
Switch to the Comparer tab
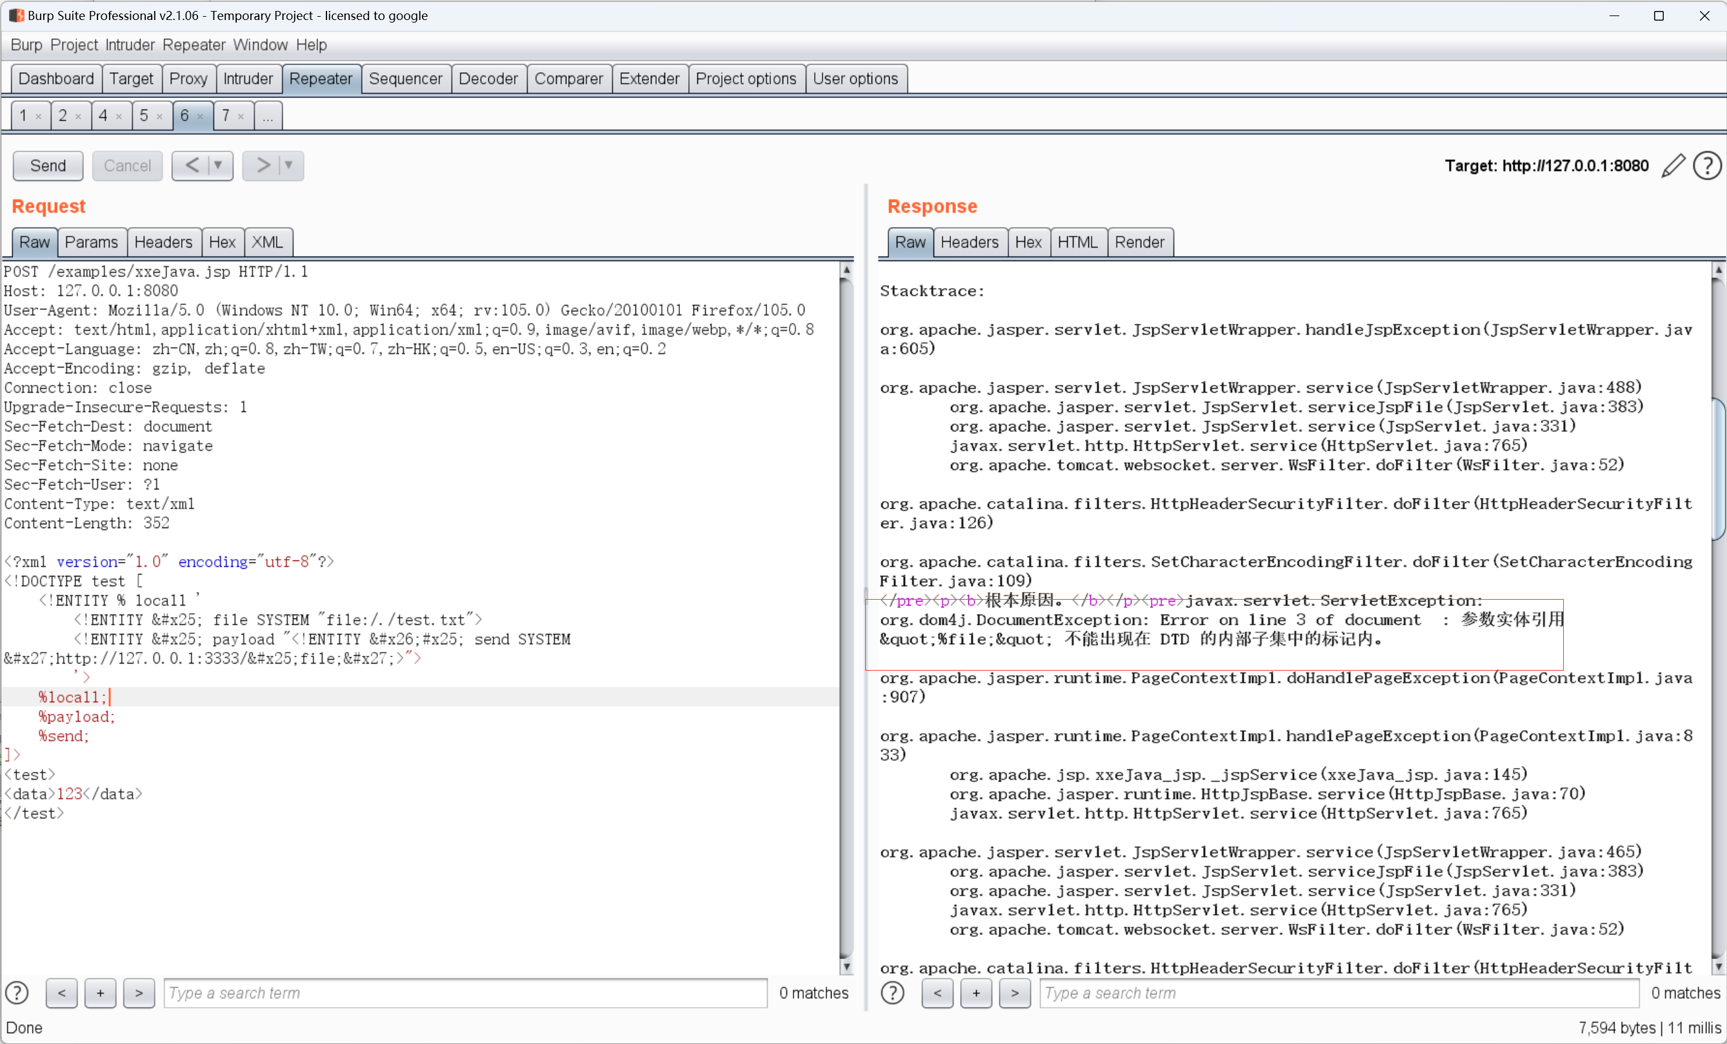click(x=568, y=79)
